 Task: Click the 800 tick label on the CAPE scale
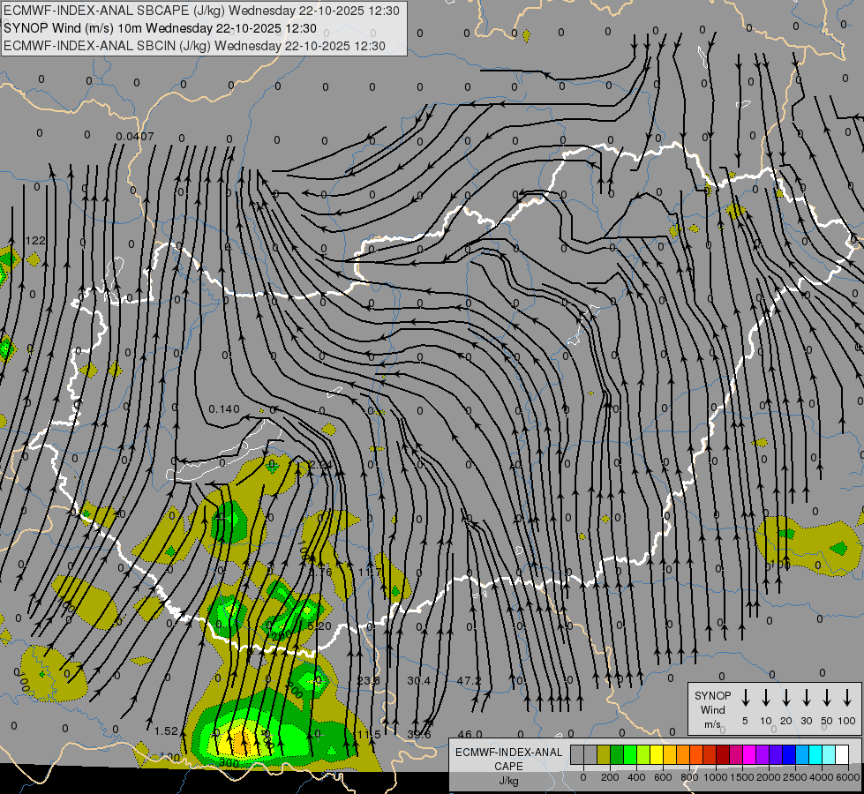tap(689, 777)
